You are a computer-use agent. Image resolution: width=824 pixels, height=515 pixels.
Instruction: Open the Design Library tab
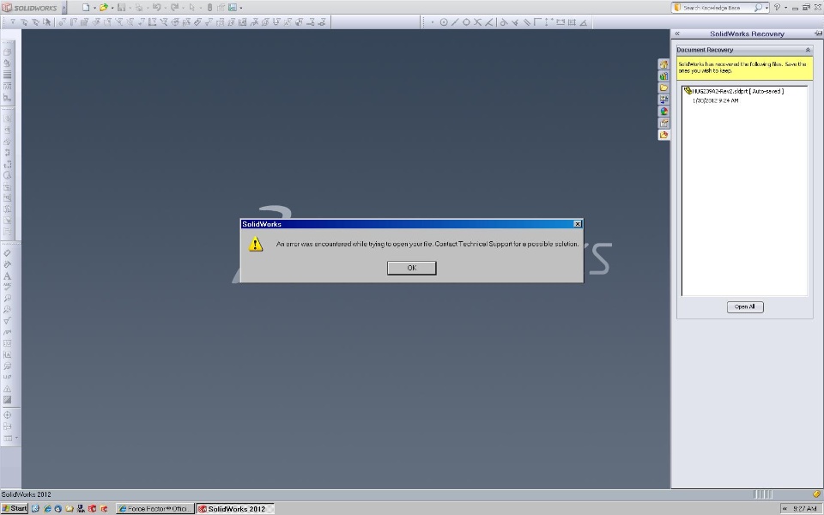coord(663,76)
